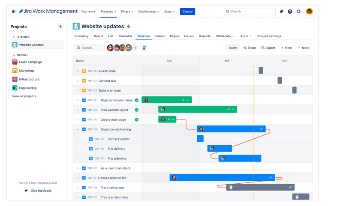This screenshot has width=343, height=206.
Task: Toggle the checkbox for License renewal item
Action: (84, 178)
